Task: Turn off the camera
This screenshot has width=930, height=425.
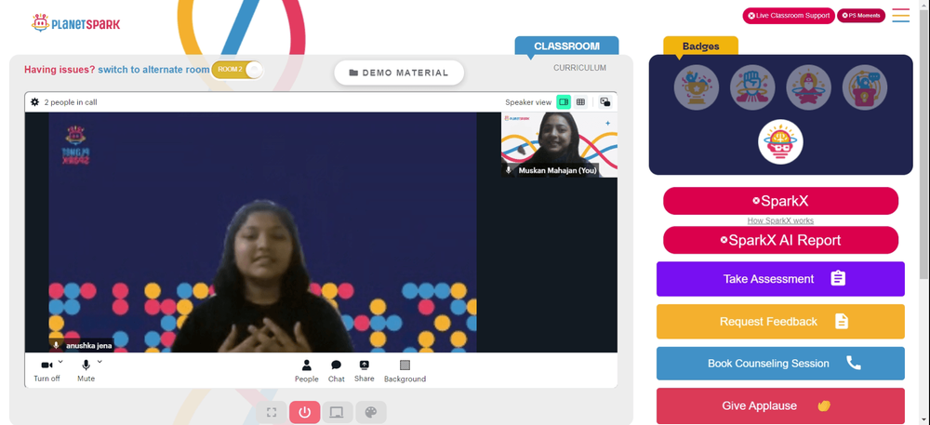Action: click(46, 370)
